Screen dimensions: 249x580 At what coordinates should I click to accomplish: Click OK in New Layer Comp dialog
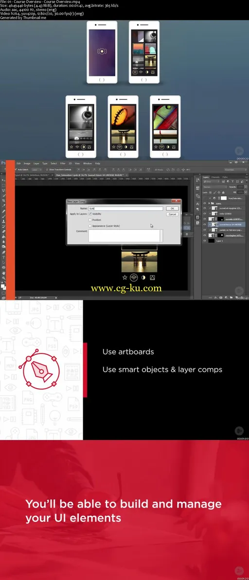(172, 208)
